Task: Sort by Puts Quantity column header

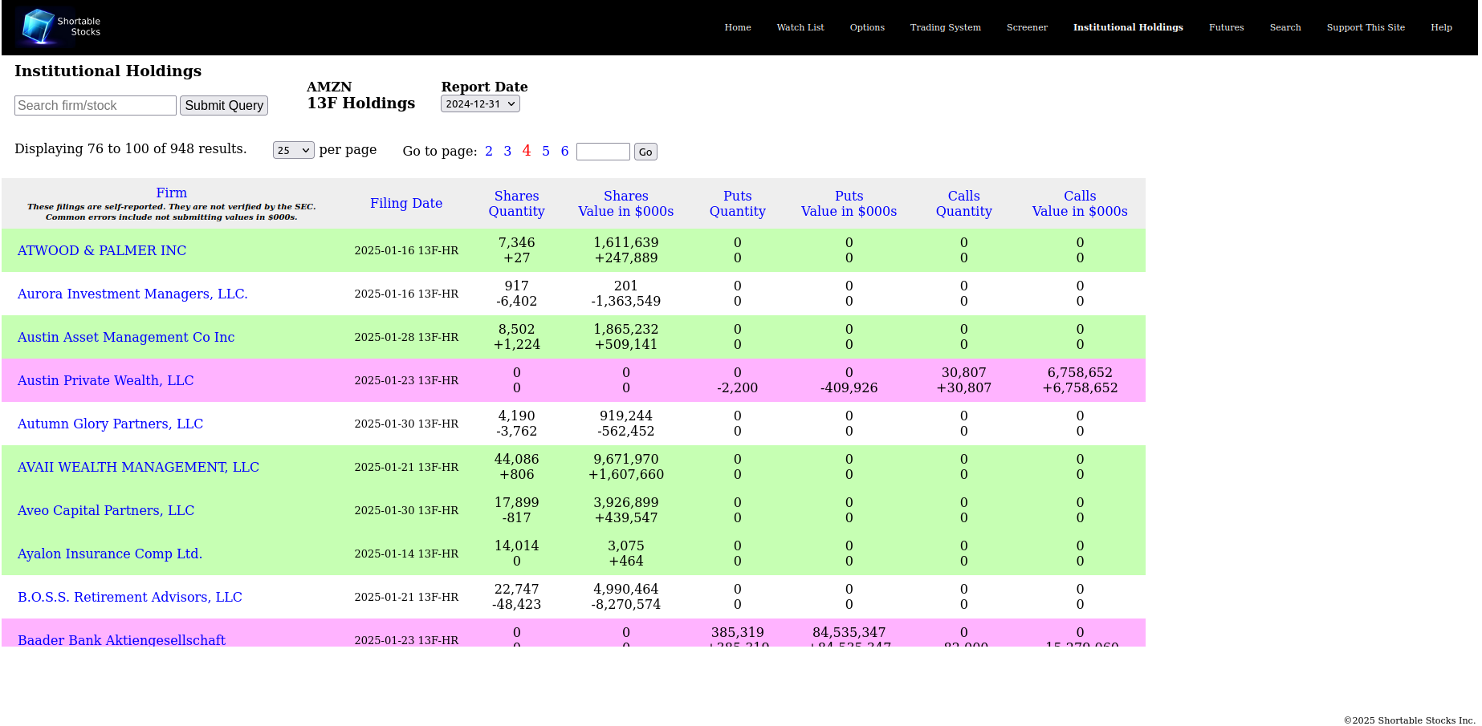Action: [x=738, y=203]
